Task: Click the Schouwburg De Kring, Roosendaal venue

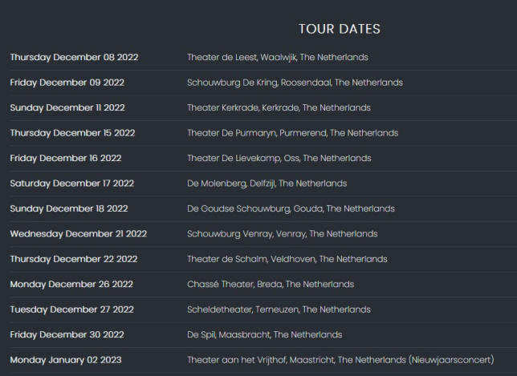Action: (295, 83)
